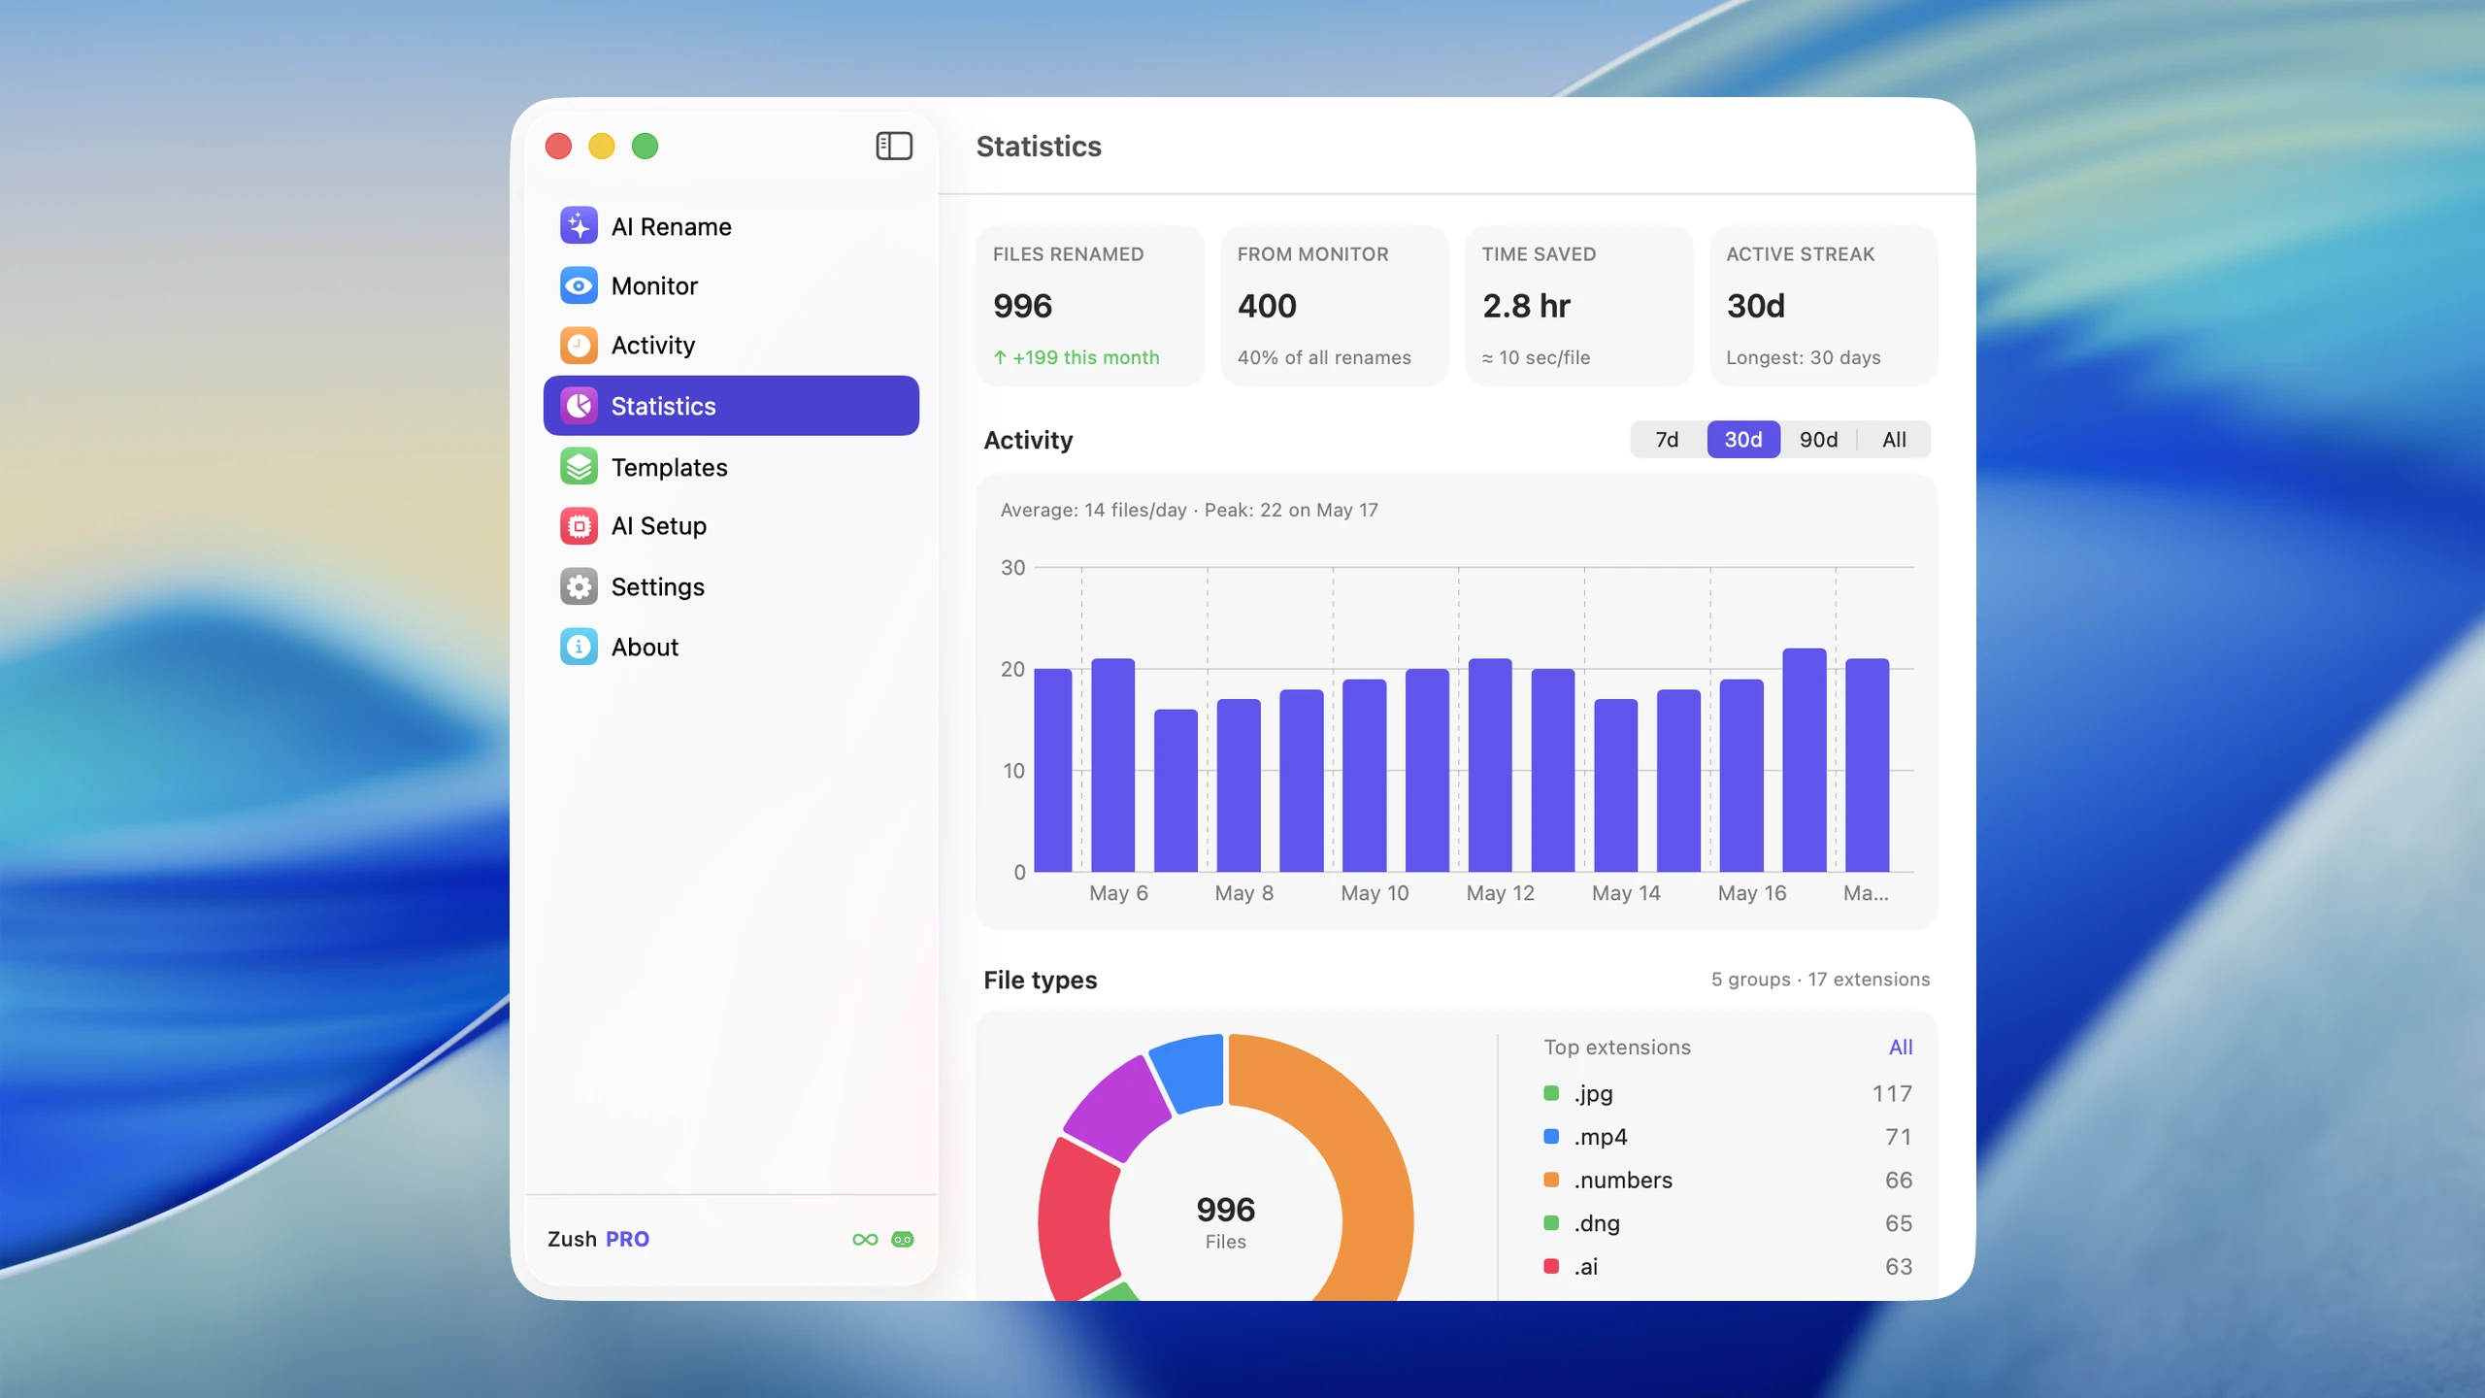
Task: Click the May 14 axis label
Action: [1626, 893]
